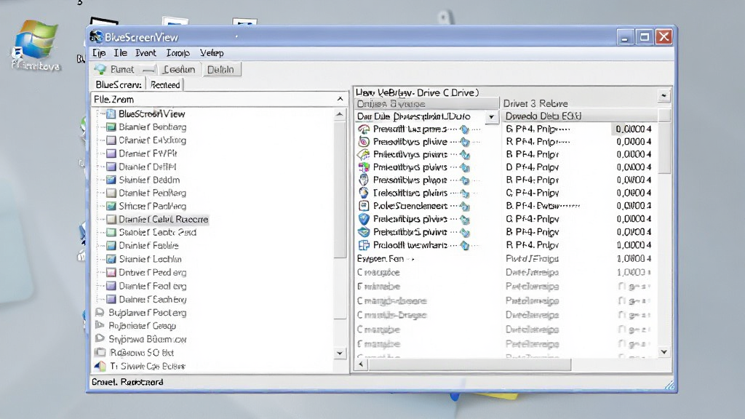Open the 'Eje' menu
The width and height of the screenshot is (745, 419).
click(99, 52)
